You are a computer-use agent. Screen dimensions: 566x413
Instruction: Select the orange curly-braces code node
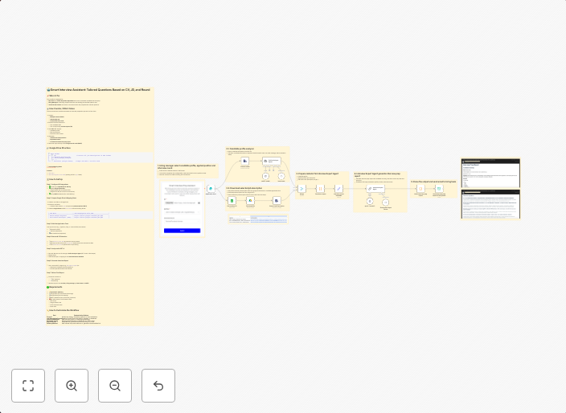[x=420, y=188]
